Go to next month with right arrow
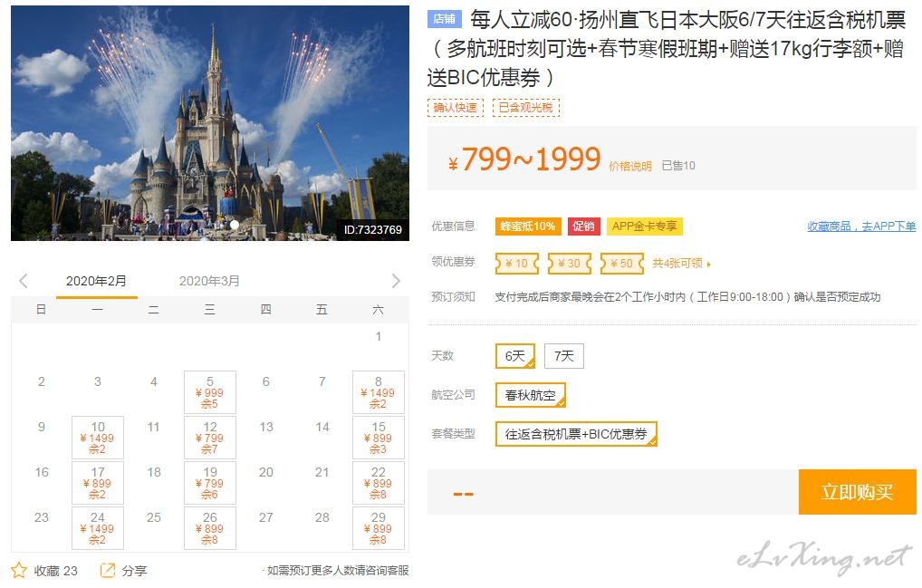The image size is (922, 588). [396, 281]
